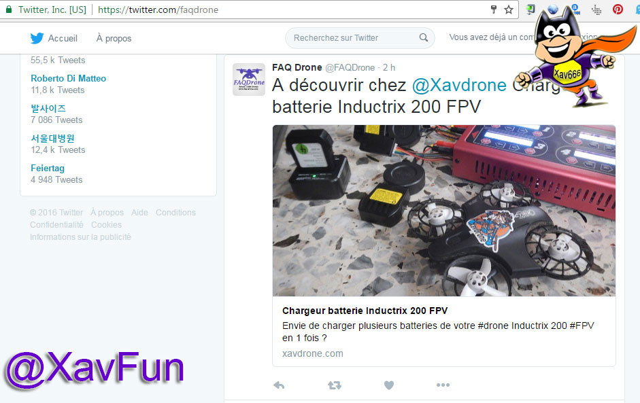Click the Vous avez déjà un compte text
Image resolution: width=640 pixels, height=403 pixels.
coord(492,37)
